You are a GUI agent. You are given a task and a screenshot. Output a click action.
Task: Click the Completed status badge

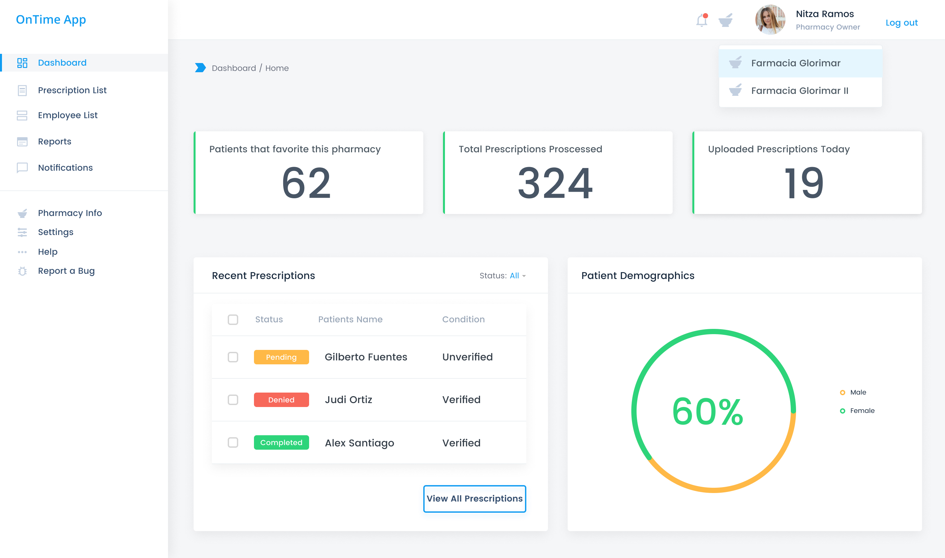[281, 442]
